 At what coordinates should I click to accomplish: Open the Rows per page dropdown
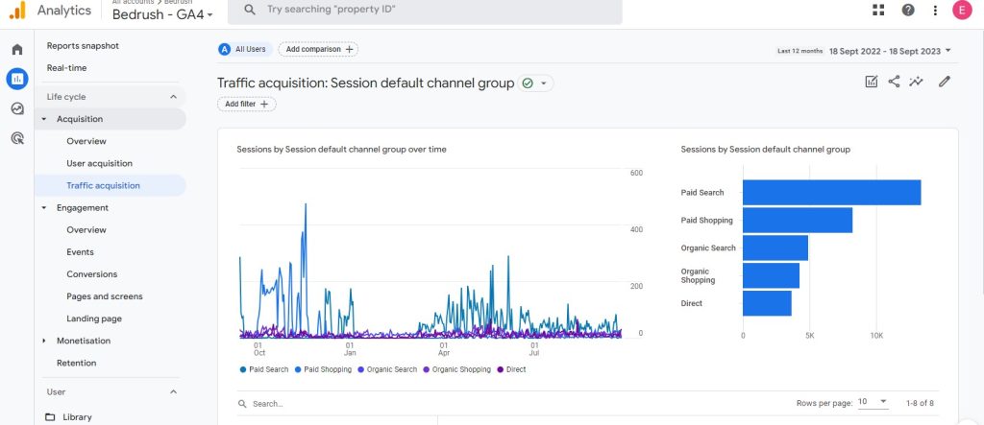[x=873, y=402]
